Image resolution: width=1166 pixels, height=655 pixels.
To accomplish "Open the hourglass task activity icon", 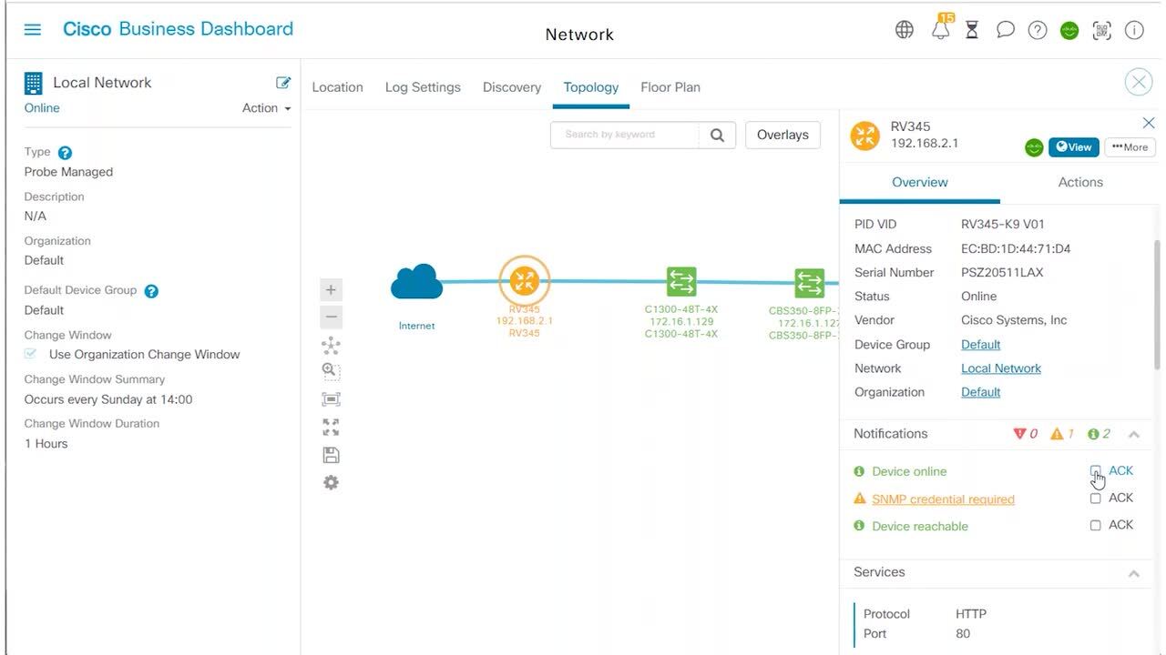I will 971,29.
